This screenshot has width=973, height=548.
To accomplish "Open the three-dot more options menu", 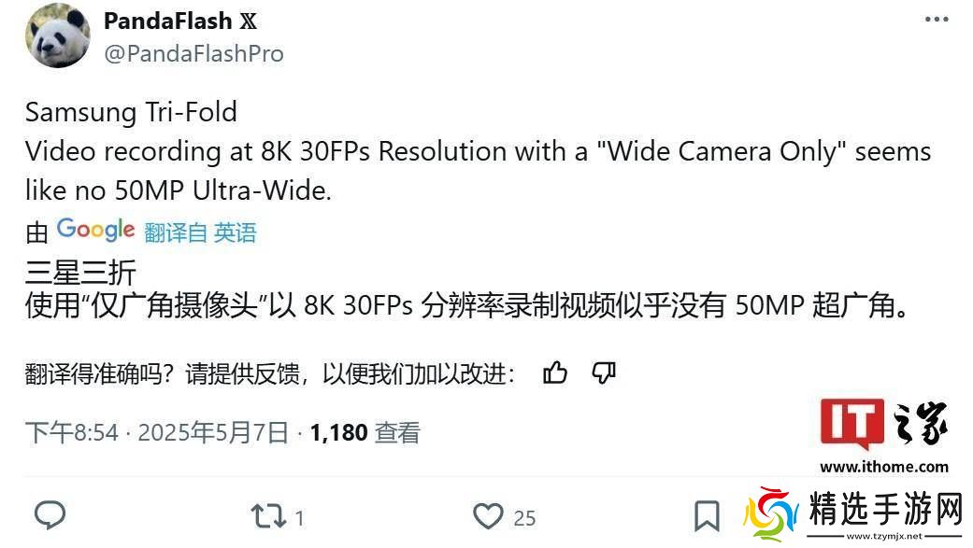I will 937,20.
